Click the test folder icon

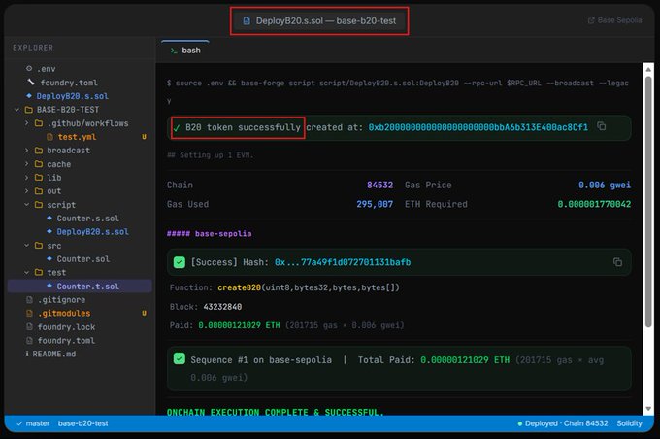coord(39,272)
